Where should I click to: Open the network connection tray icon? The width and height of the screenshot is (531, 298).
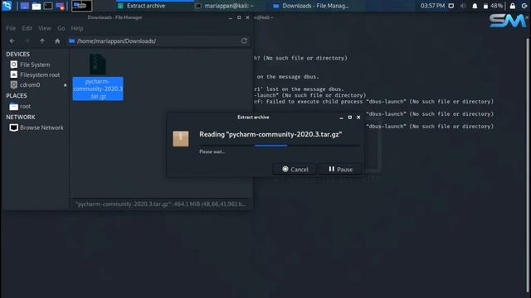[x=451, y=6]
